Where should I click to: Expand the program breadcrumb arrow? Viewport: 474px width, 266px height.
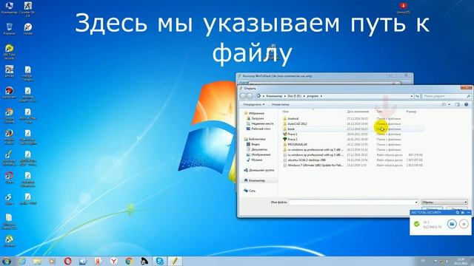pos(321,96)
